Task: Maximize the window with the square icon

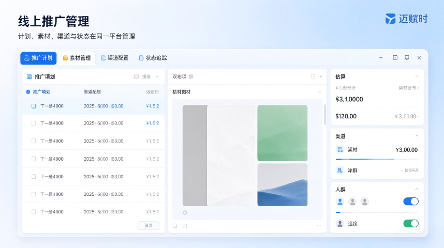Action: 395,58
